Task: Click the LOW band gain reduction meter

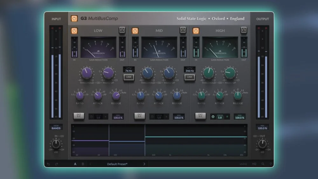Action: point(98,47)
